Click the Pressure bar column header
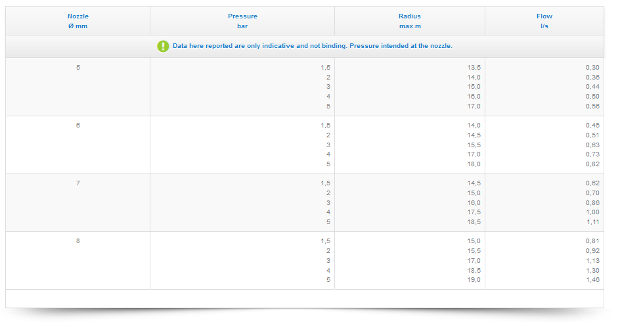Image resolution: width=620 pixels, height=322 pixels. pyautogui.click(x=242, y=21)
